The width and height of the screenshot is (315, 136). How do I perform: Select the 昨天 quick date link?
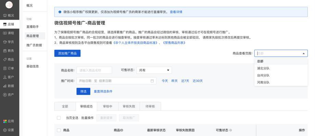coord(174,81)
